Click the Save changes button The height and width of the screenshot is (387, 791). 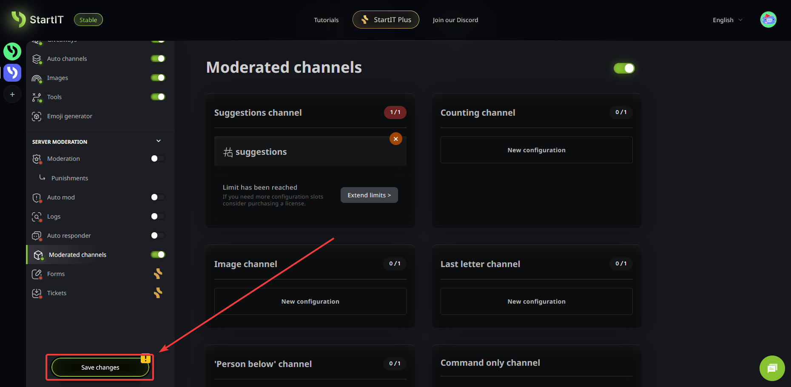(x=100, y=367)
